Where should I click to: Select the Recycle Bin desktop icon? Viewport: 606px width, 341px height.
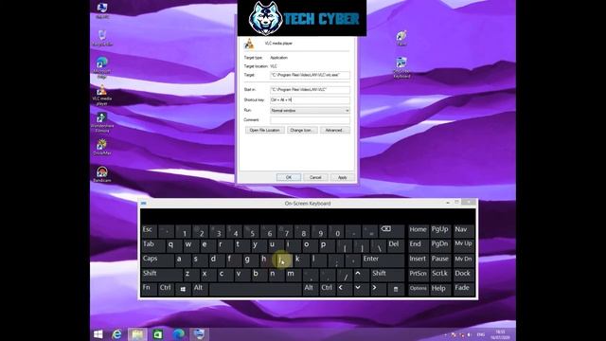coord(102,38)
